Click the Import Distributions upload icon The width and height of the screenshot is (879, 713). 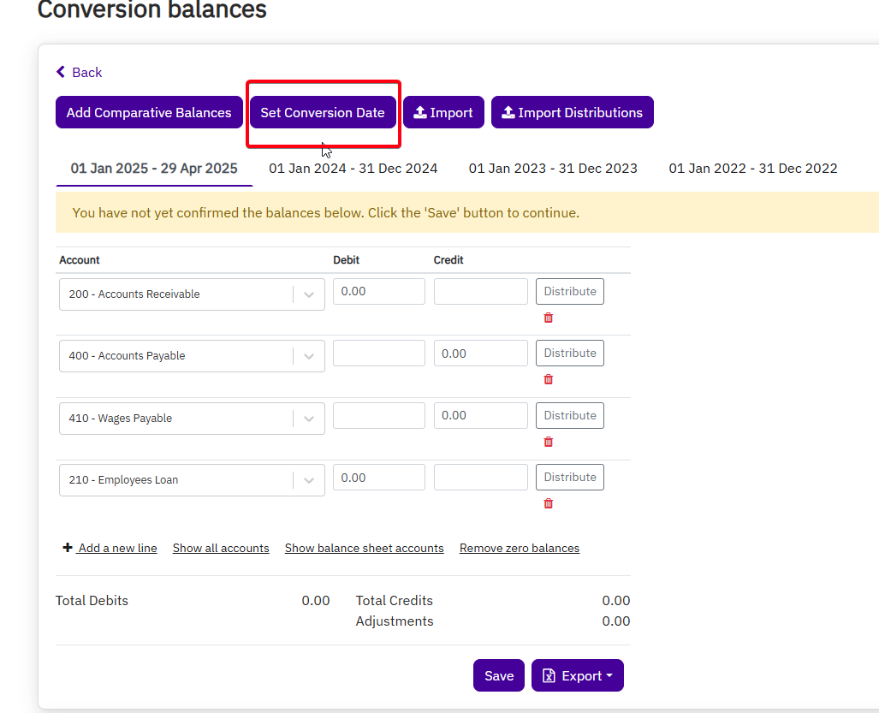[508, 112]
